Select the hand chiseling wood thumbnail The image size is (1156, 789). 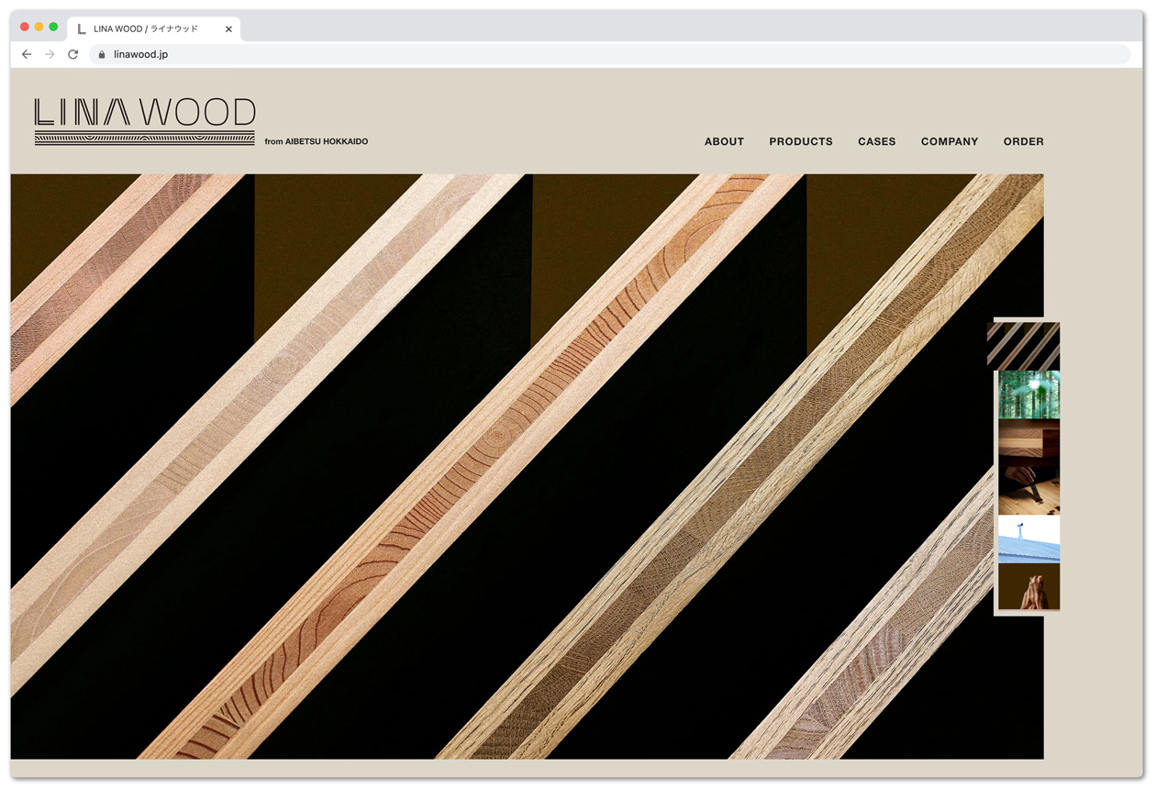[1028, 490]
